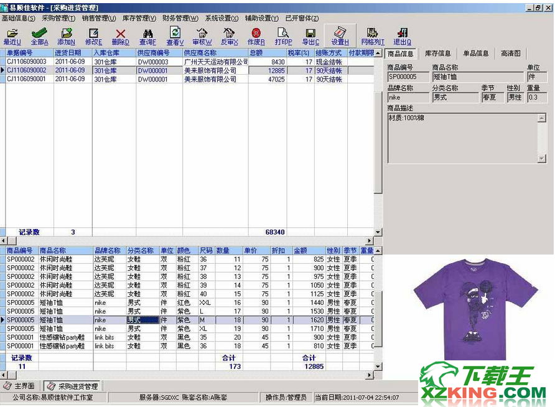The width and height of the screenshot is (555, 407).
Task: Click the 公司名称:易顺佳软件工作室 status entry
Action: tap(53, 398)
